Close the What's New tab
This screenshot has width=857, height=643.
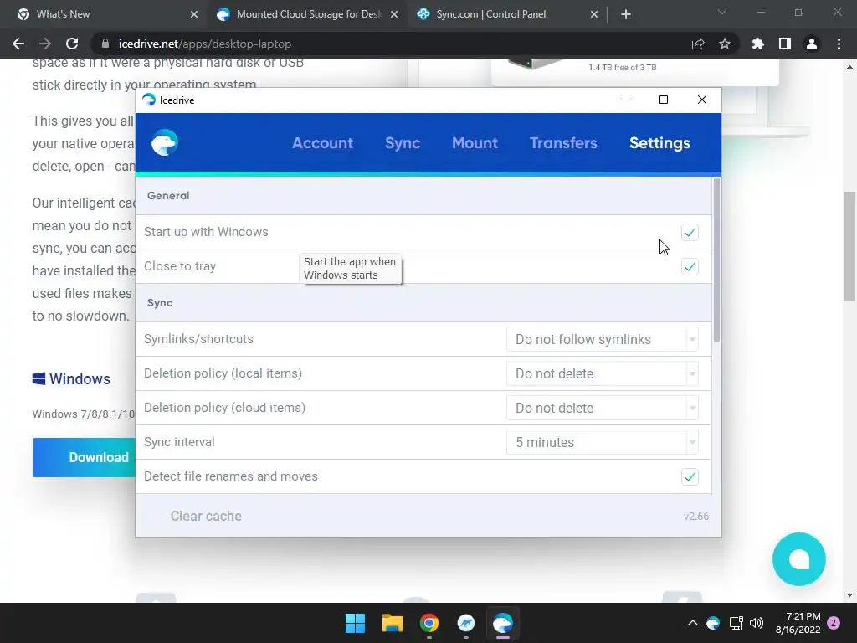[194, 15]
